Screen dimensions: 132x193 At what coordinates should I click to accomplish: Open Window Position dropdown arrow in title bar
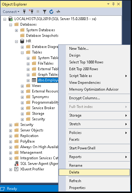click(x=108, y=4)
